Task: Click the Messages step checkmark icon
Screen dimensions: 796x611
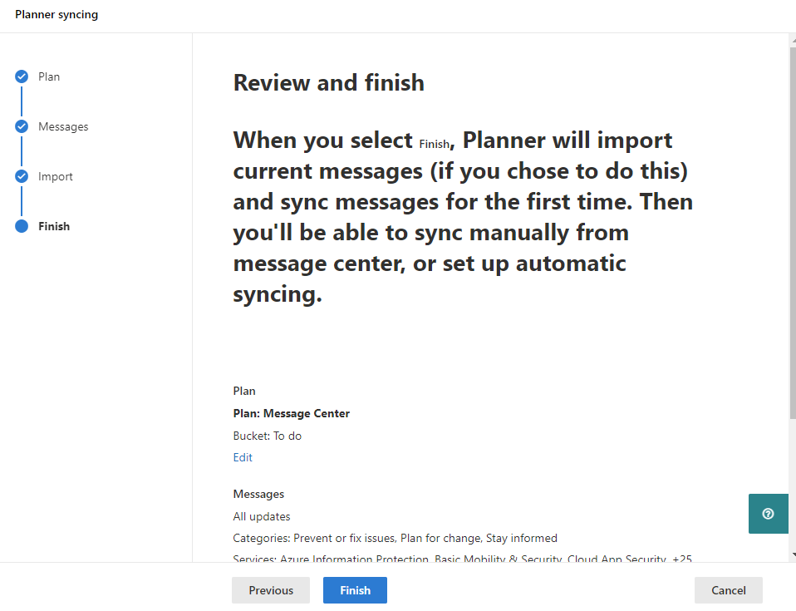Action: point(22,126)
